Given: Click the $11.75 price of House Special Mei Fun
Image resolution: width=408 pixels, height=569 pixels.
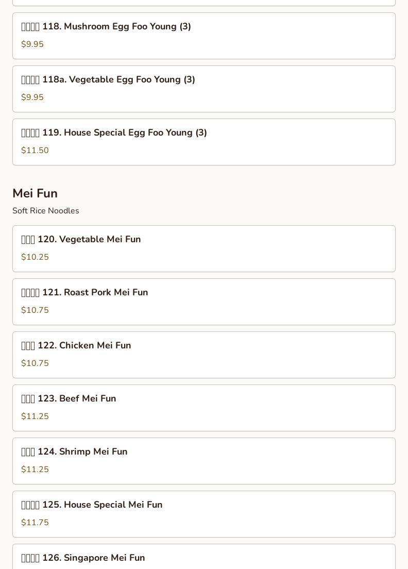Looking at the screenshot, I should point(35,522).
